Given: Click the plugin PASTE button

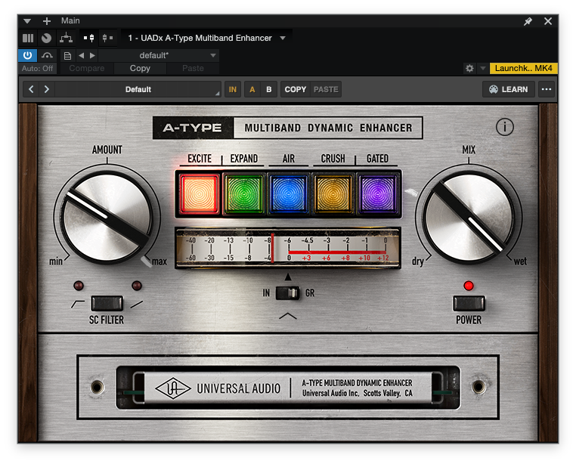Looking at the screenshot, I should coord(326,89).
